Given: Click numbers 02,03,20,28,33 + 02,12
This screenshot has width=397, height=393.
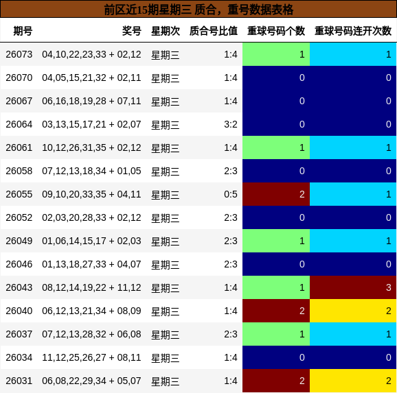Looking at the screenshot, I should [x=91, y=217].
